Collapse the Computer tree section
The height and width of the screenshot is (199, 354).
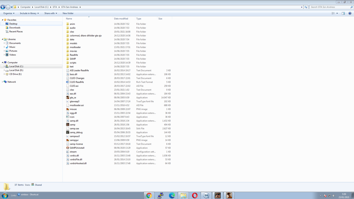point(2,62)
